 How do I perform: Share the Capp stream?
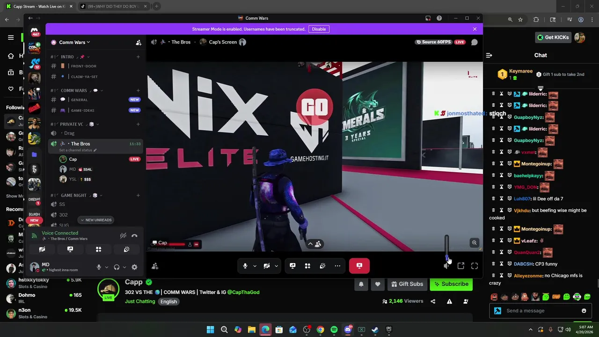click(433, 301)
